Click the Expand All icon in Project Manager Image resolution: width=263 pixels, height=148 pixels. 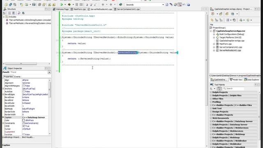(x=217, y=20)
